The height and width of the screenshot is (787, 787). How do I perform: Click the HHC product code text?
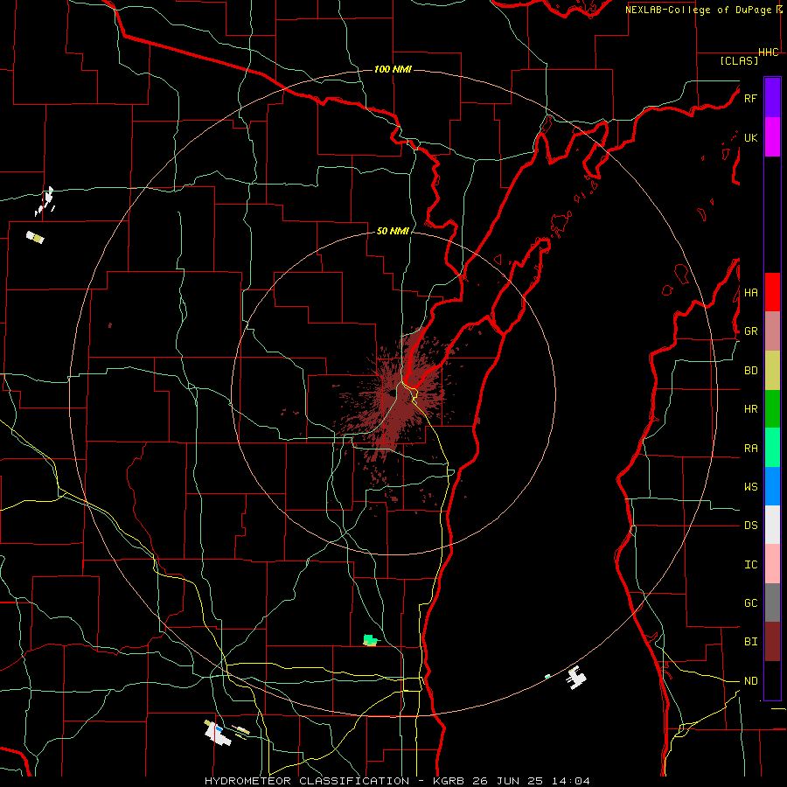tap(768, 52)
